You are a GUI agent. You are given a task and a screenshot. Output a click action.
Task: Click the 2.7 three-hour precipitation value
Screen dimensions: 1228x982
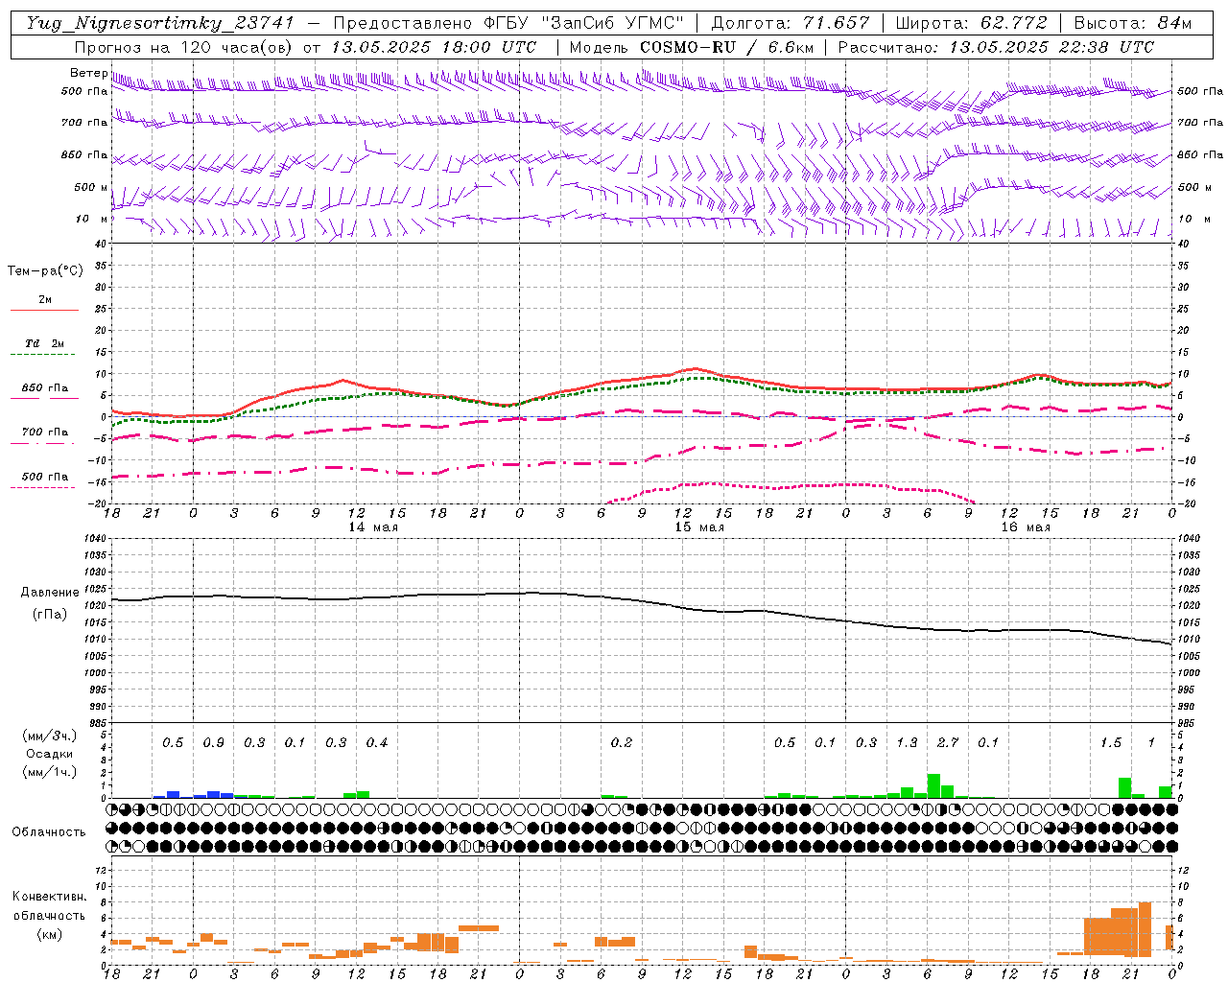[947, 743]
